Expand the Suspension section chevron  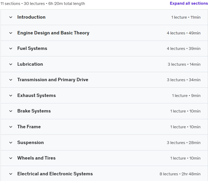tap(11, 143)
